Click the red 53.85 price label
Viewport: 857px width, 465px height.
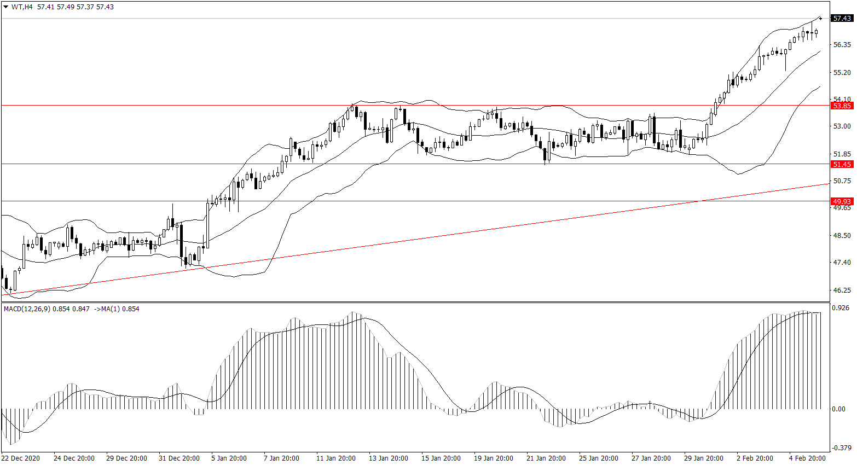coord(841,106)
